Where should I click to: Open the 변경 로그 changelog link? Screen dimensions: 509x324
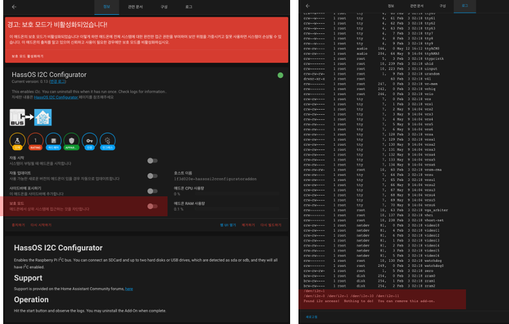click(58, 81)
